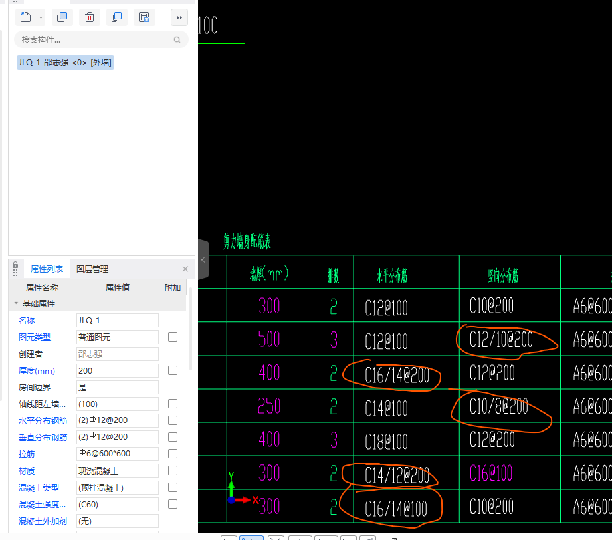Click the 附加 column header
The image size is (612, 540).
pos(173,288)
